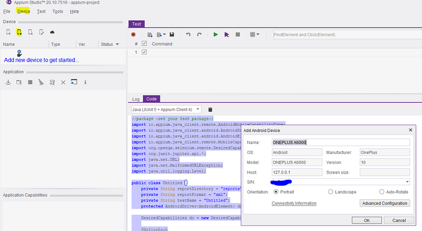Close the Add Android Device dialog
422x231 pixels.
(410, 130)
